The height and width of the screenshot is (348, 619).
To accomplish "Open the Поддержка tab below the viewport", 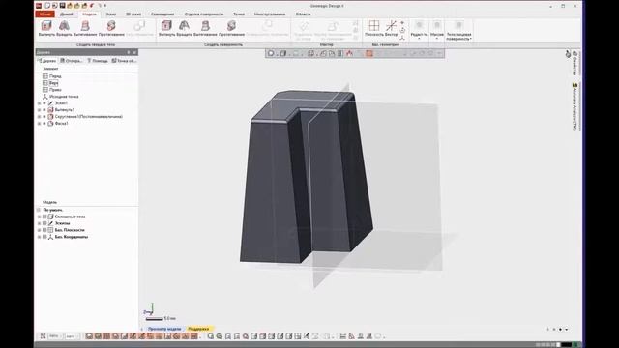I will tap(198, 329).
